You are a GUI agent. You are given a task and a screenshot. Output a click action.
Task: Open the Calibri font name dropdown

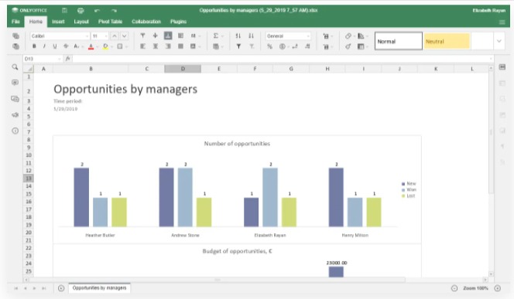tap(60, 36)
